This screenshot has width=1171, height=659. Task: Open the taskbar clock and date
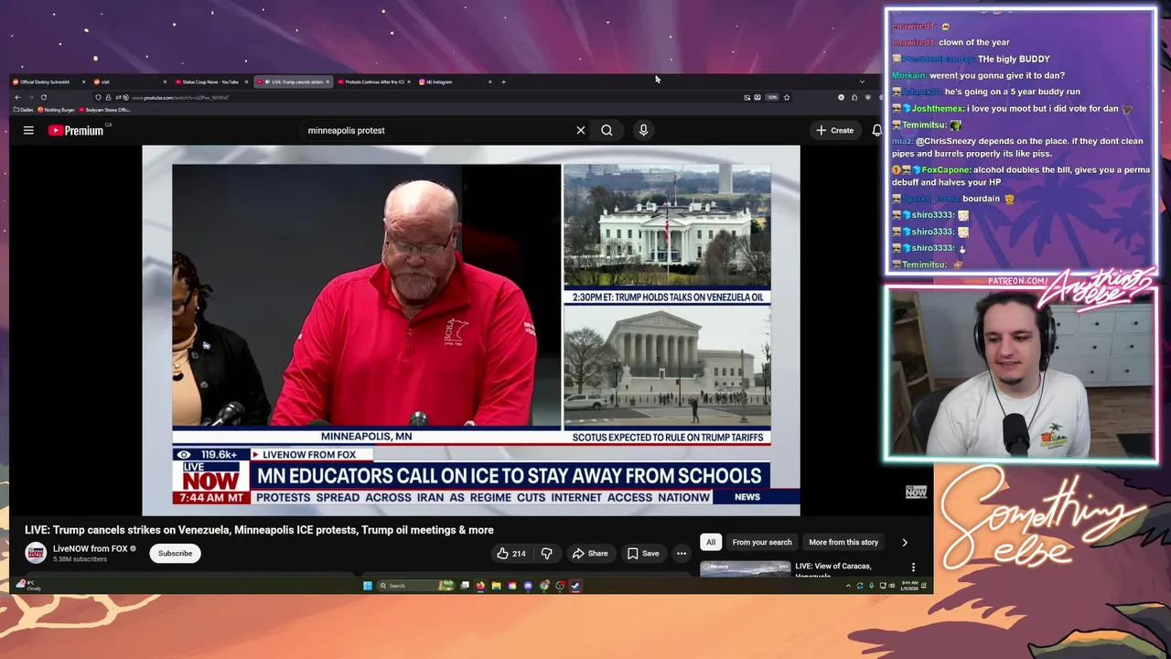(909, 586)
